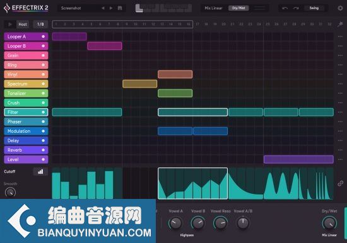Screen dimensions: 347x243
Task: Open the three-dot menu for the Crush row
Action: pyautogui.click(x=340, y=103)
